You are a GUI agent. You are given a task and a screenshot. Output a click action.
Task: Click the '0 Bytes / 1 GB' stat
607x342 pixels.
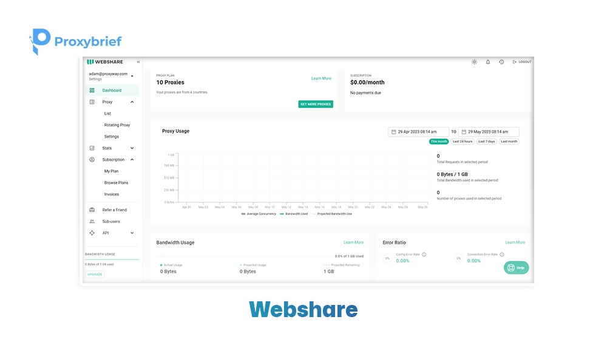[x=452, y=174]
